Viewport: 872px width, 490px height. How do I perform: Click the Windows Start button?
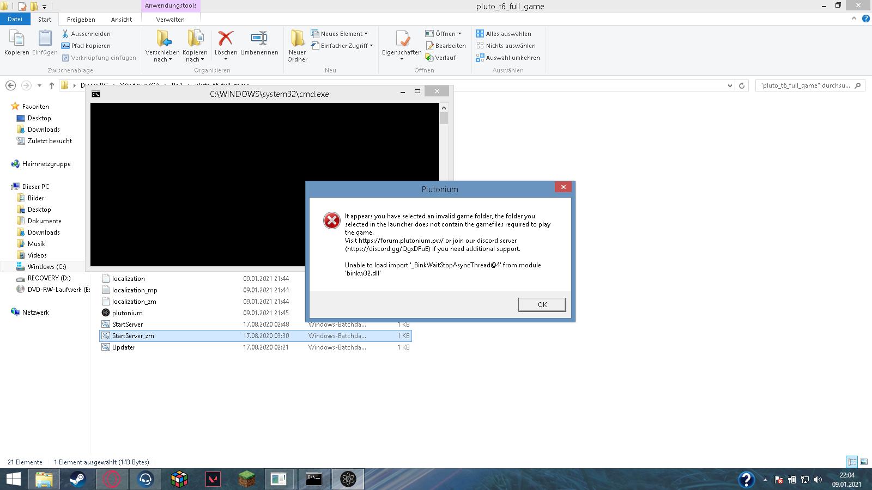coord(14,479)
